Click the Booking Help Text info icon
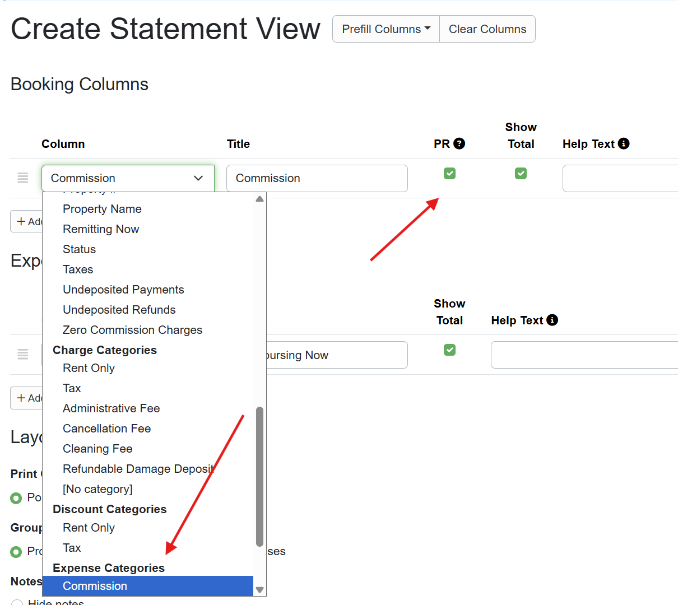 (624, 143)
